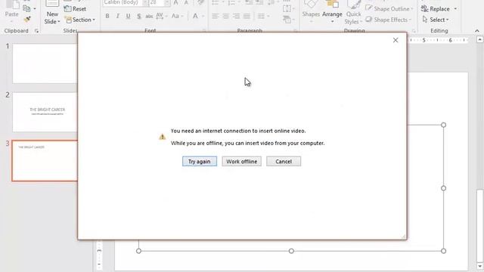The image size is (484, 272).
Task: Open Character Spacing (AV) menu
Action: tap(161, 16)
